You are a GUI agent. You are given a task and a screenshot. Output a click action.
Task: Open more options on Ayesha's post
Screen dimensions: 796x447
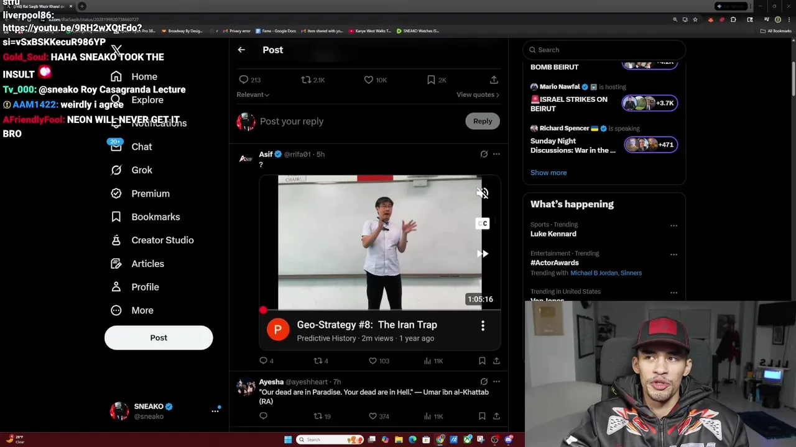[496, 382]
